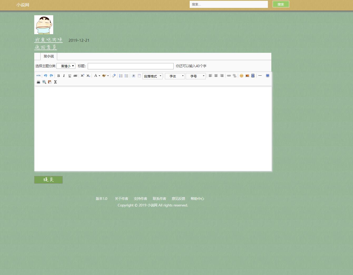
Task: Insert an ordered numbered list
Action: (x=121, y=76)
